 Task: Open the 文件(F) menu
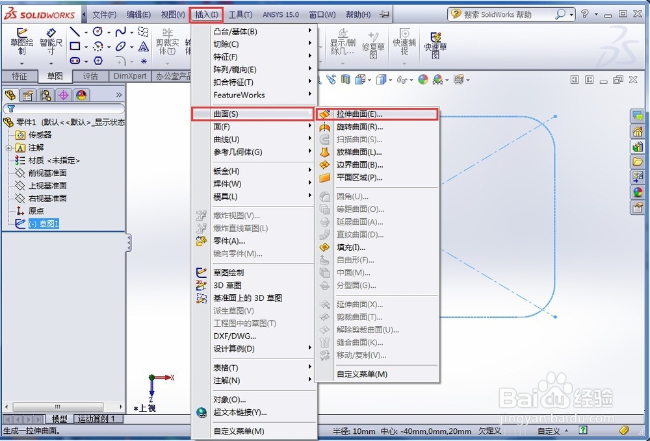(x=105, y=15)
